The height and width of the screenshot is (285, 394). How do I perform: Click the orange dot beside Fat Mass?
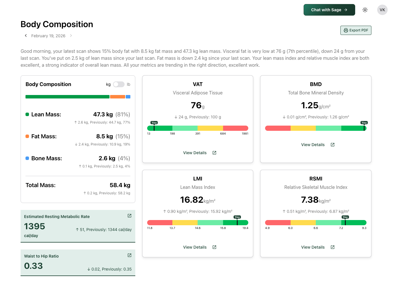click(x=27, y=136)
